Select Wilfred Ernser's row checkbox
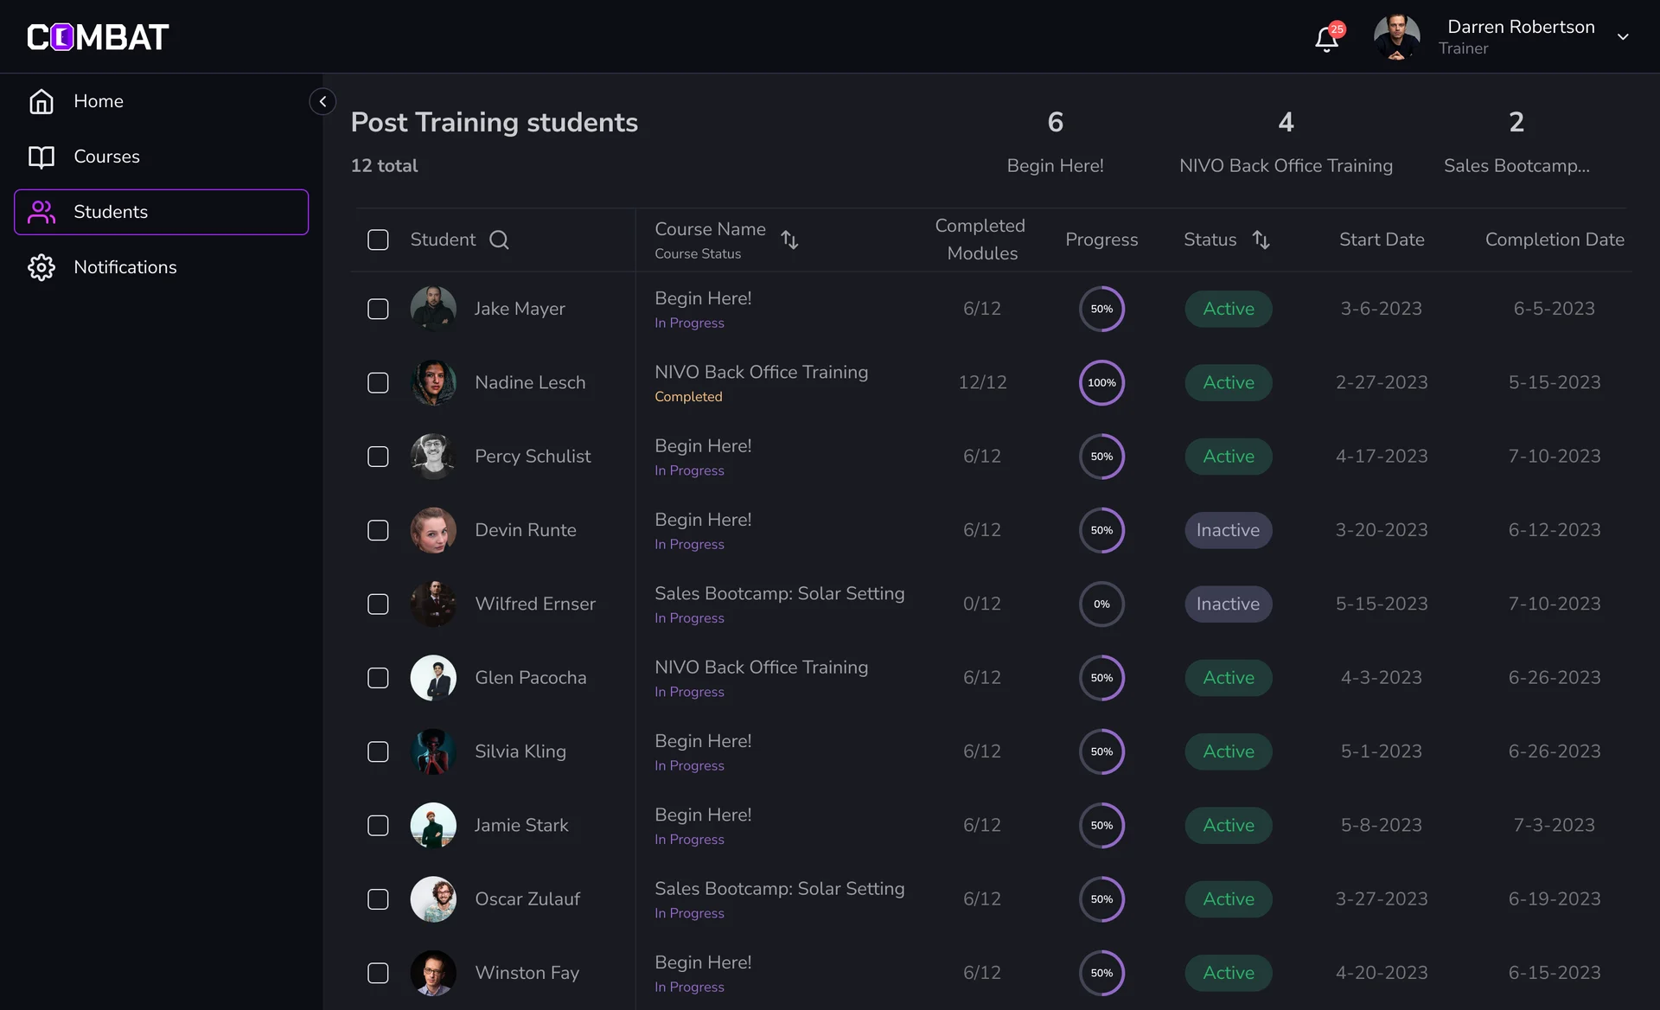The height and width of the screenshot is (1010, 1660). (x=378, y=604)
